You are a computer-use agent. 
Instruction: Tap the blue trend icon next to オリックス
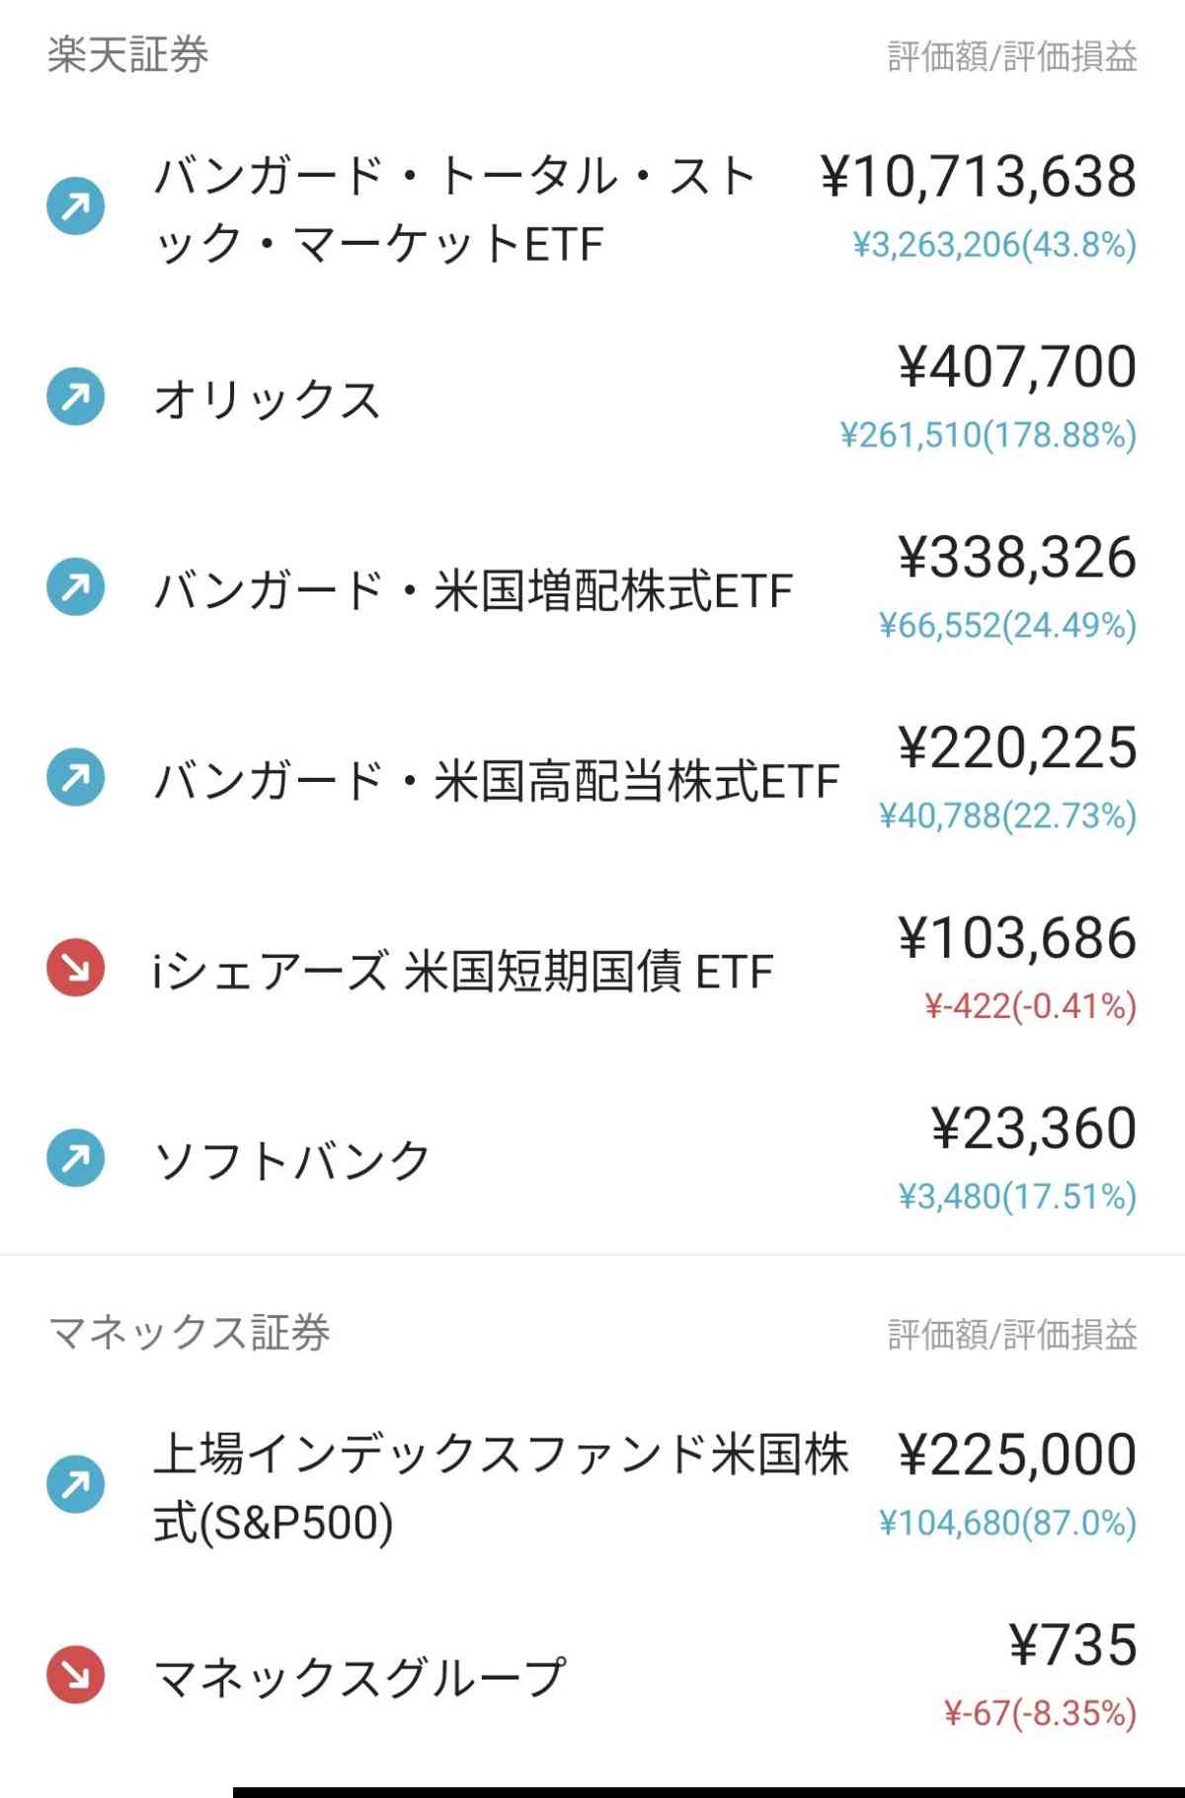coord(76,398)
